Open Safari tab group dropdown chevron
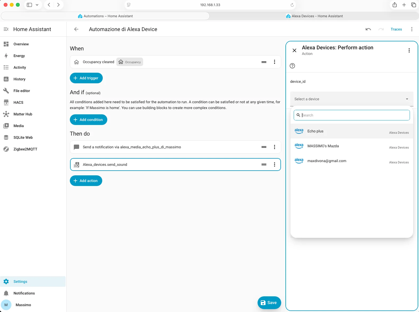419x312 pixels. point(37,5)
